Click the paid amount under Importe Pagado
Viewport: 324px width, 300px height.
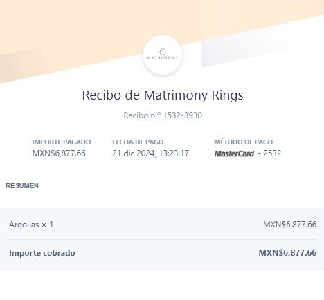coord(59,153)
